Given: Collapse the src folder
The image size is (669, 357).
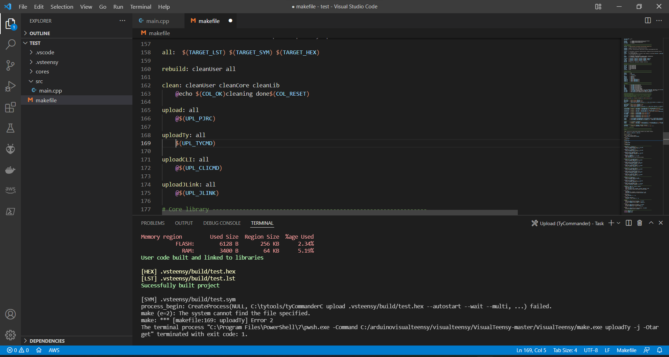Looking at the screenshot, I should click(32, 81).
